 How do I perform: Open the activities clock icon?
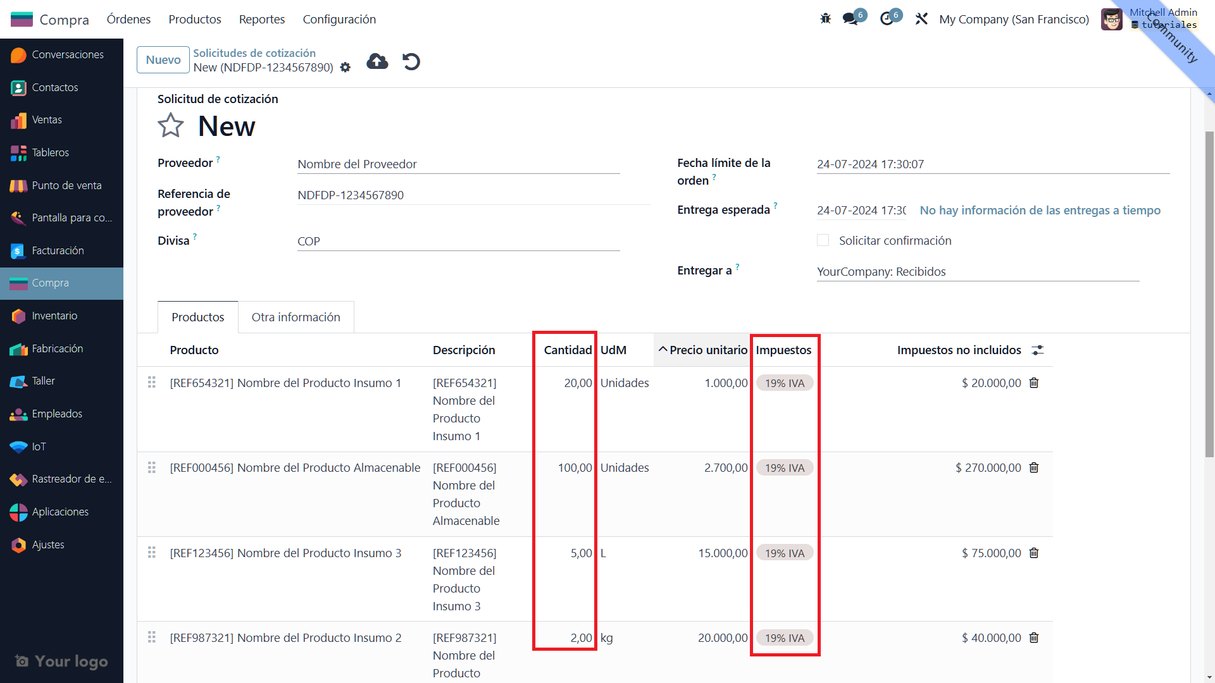click(887, 19)
